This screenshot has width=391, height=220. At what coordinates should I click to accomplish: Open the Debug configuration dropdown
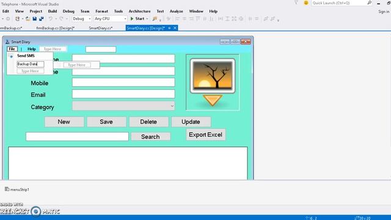(82, 19)
